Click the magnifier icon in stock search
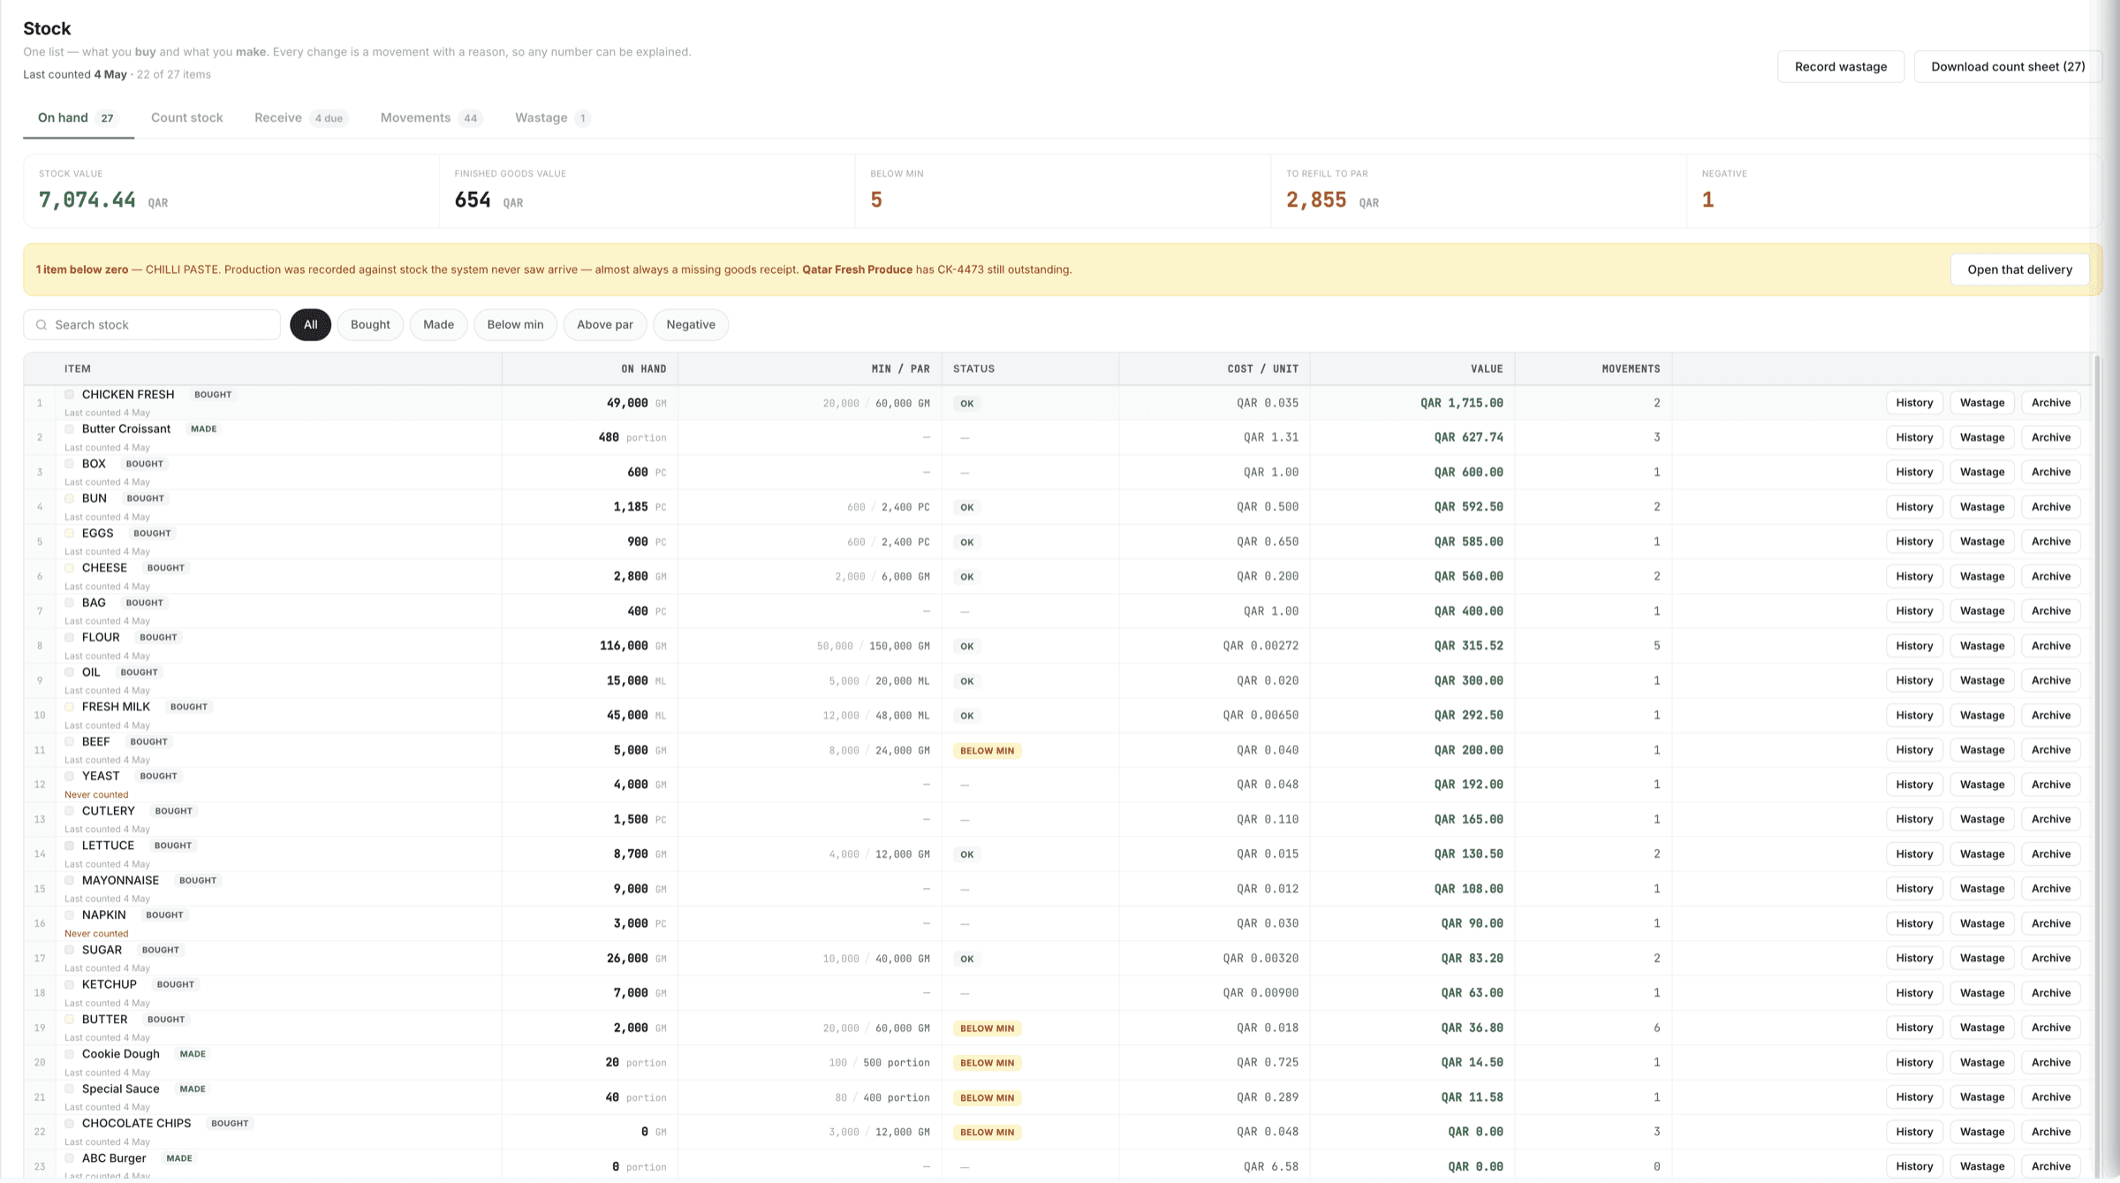This screenshot has width=2120, height=1183. coord(42,325)
